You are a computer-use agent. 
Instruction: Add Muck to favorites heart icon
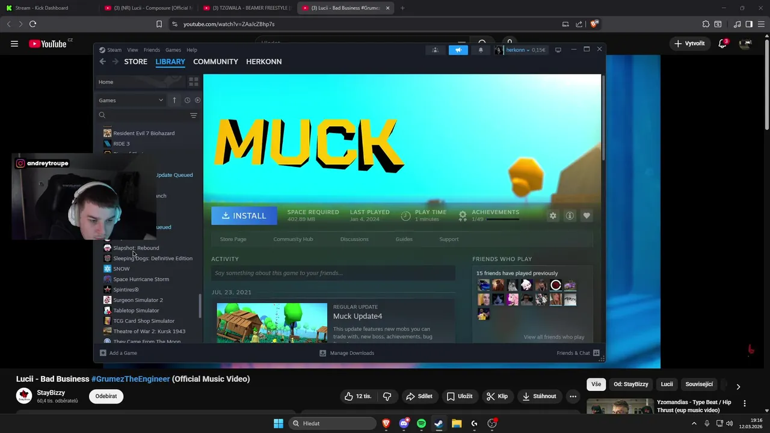587,216
